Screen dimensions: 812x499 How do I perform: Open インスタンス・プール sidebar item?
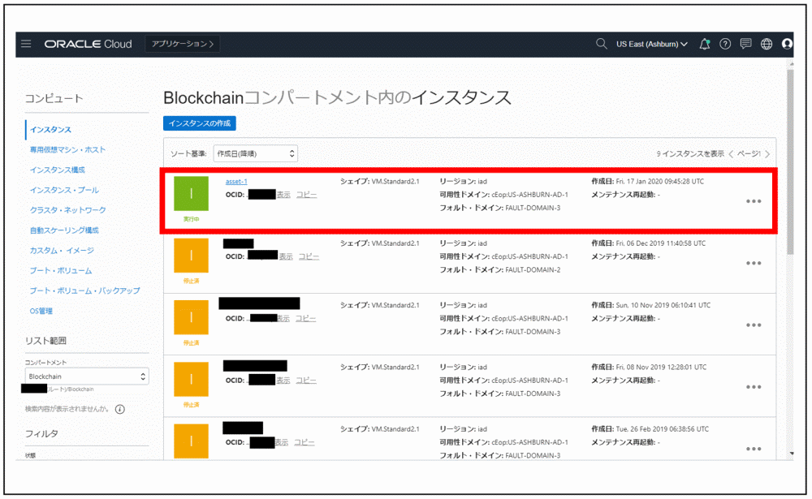coord(64,190)
